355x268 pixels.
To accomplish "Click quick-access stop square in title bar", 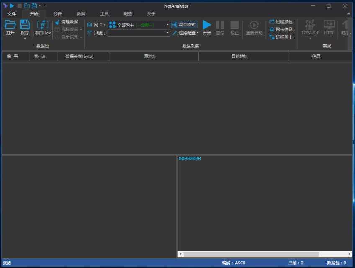I will 20,6.
